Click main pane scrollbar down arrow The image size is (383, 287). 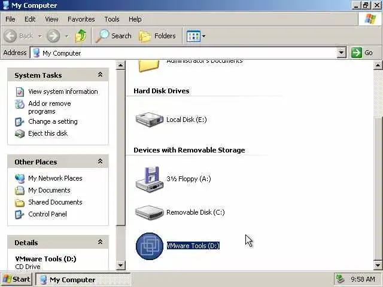(378, 265)
